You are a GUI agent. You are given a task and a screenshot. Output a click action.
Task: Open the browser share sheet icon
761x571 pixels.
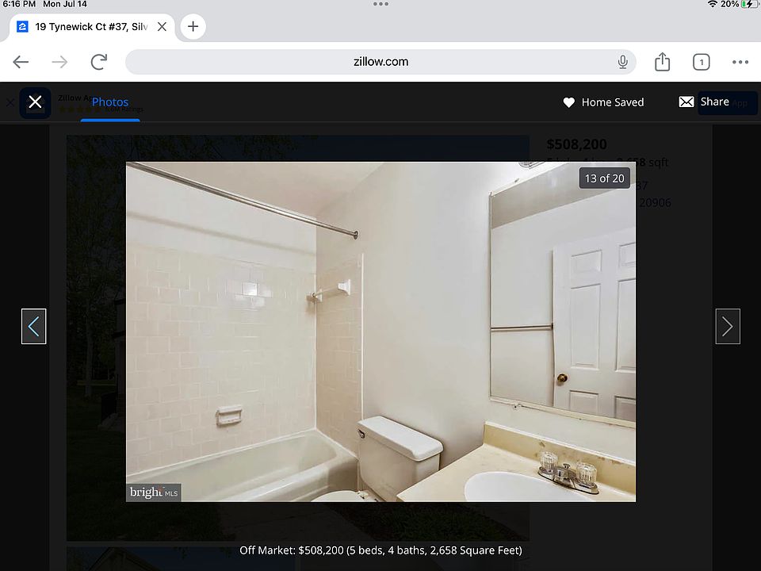pyautogui.click(x=662, y=62)
